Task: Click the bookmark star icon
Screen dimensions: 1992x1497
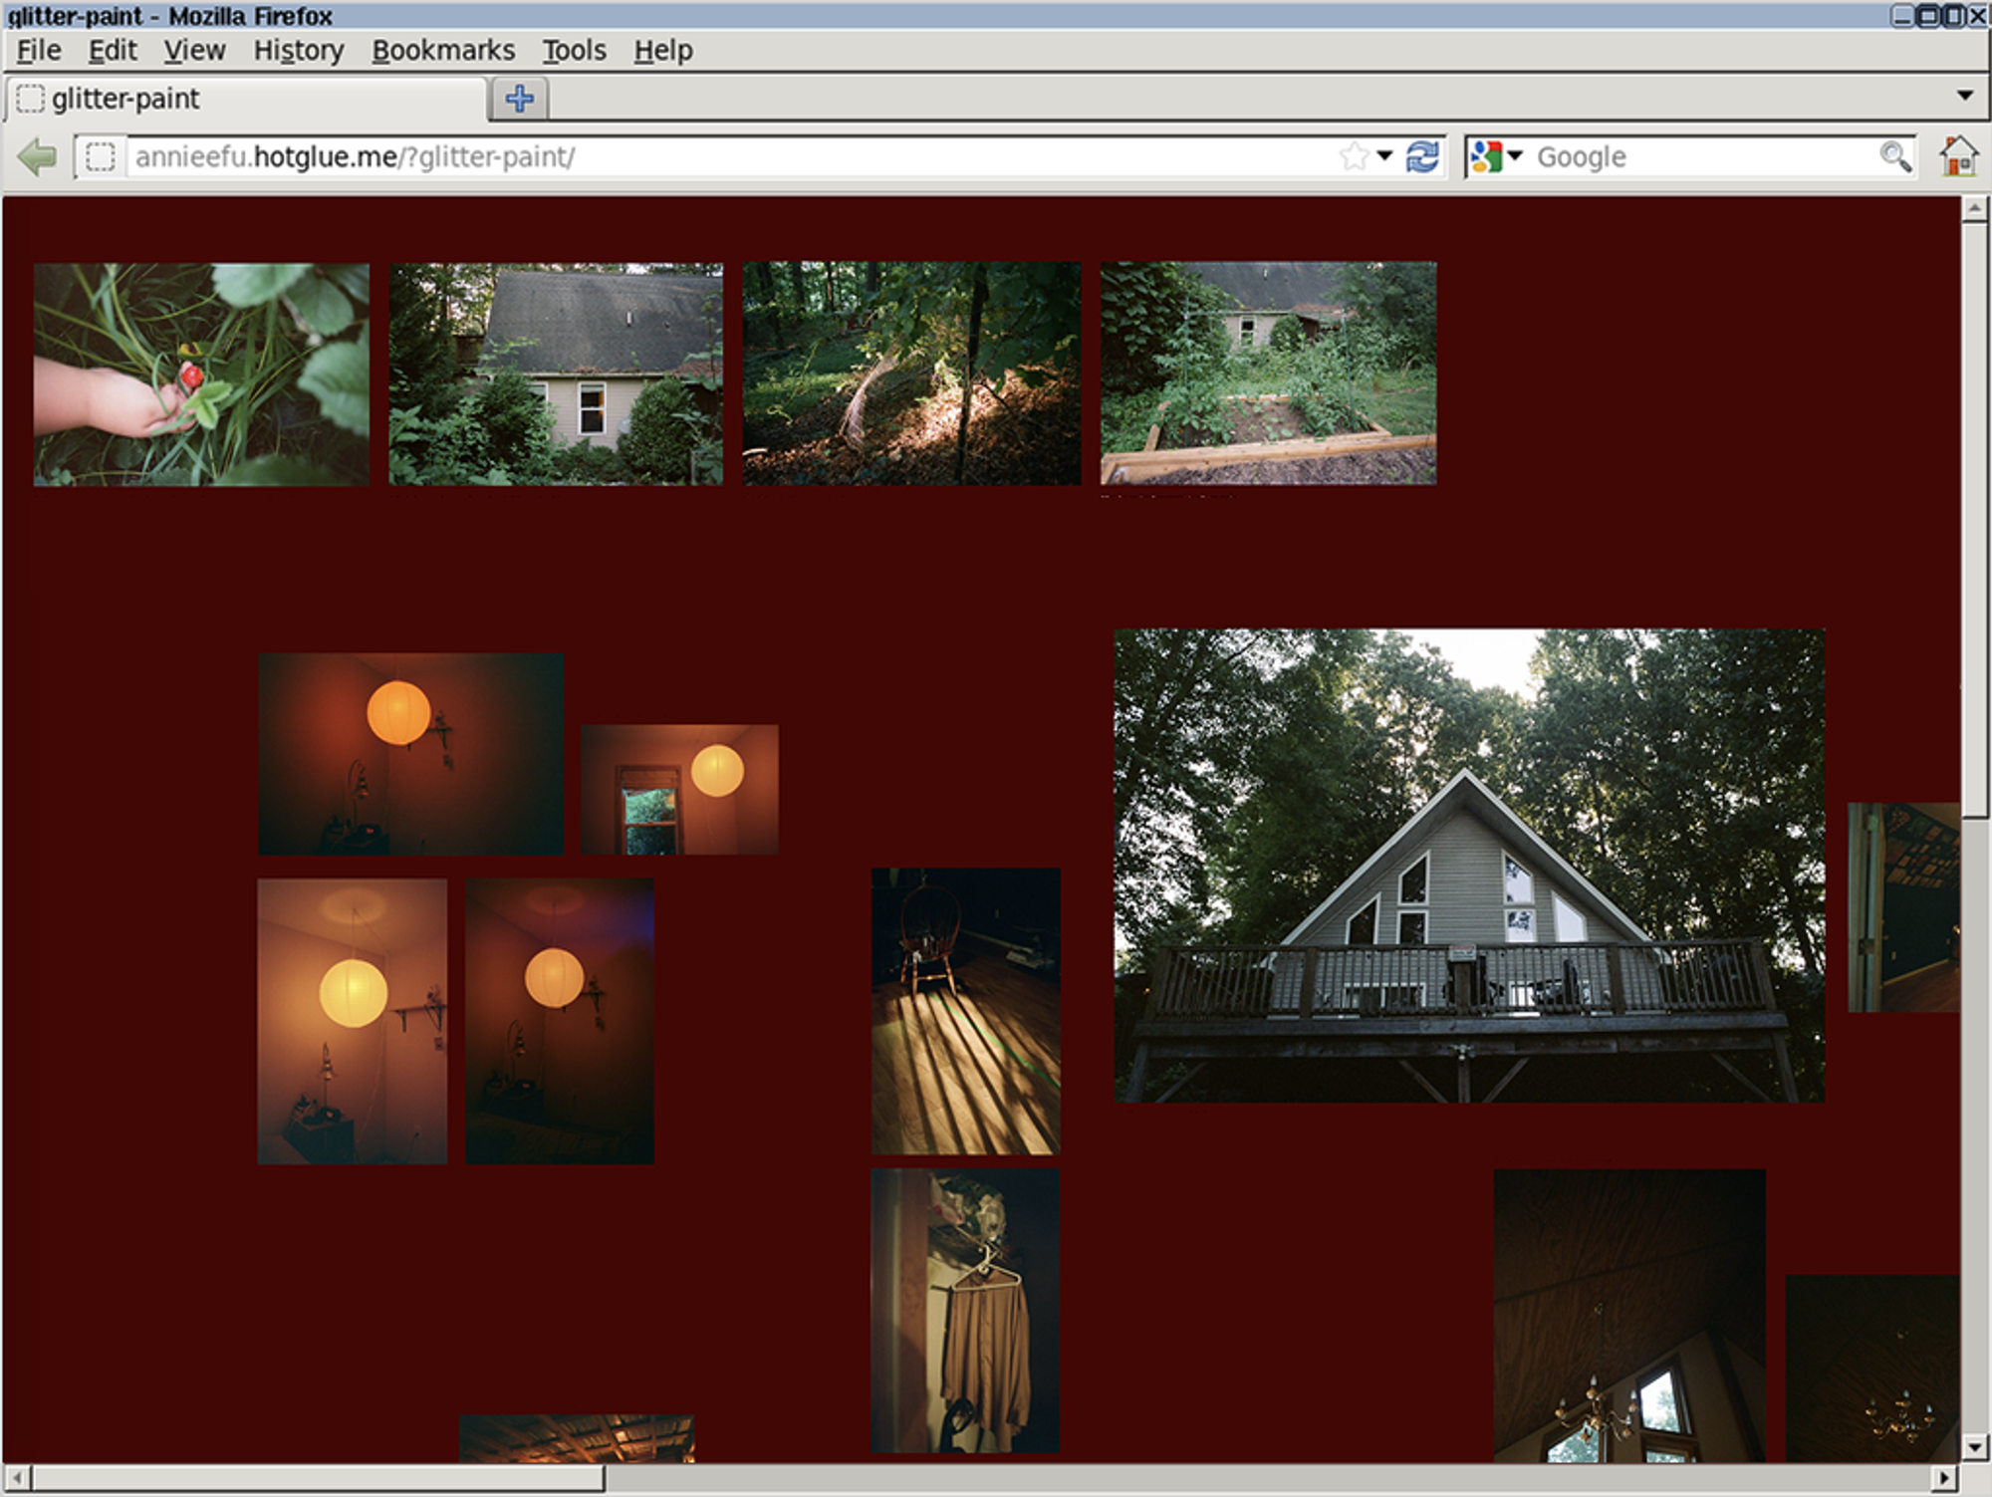Action: point(1354,156)
